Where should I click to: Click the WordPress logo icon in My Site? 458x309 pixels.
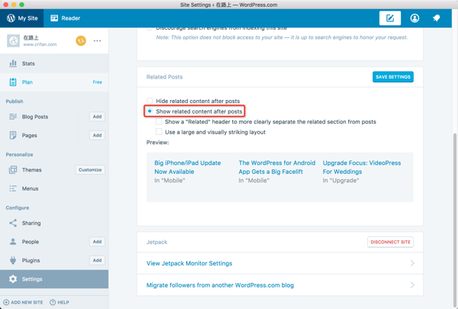pos(11,18)
